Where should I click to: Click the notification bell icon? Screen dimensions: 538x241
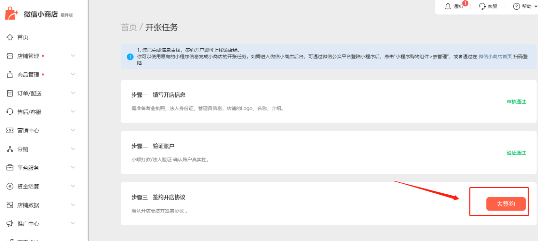448,6
